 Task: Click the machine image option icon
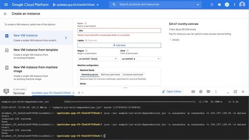click(7, 68)
